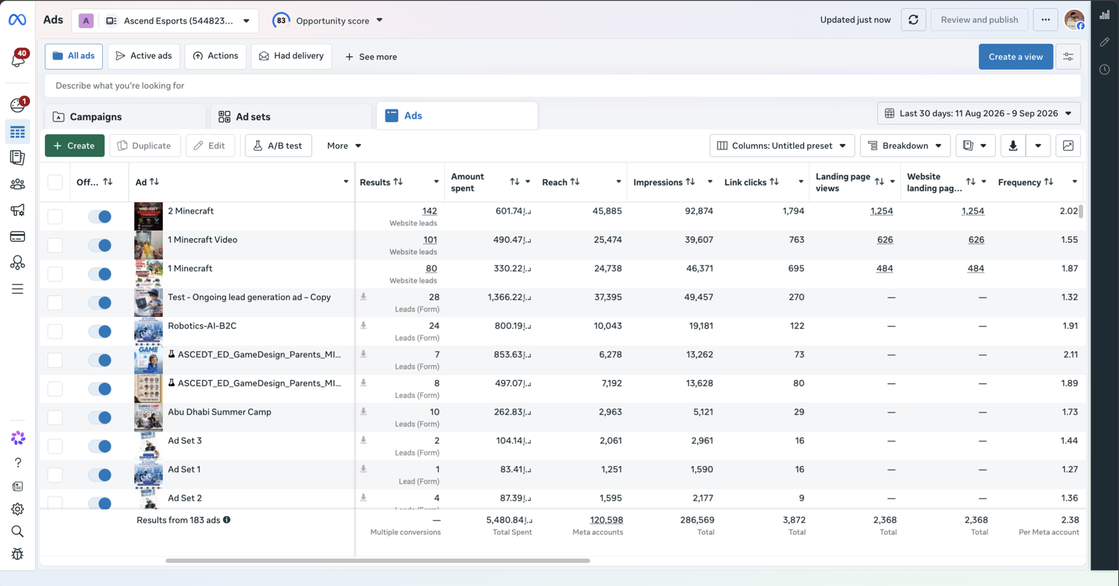Start an A/B test
Viewport: 1119px width, 586px height.
point(278,145)
